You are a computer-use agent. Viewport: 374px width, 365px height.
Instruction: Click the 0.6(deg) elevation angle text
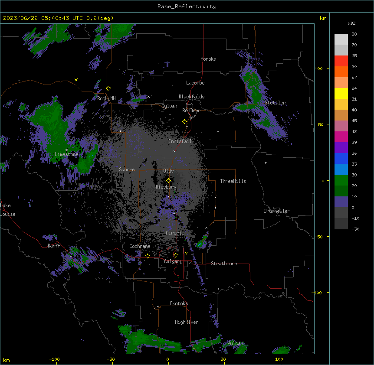coord(100,18)
